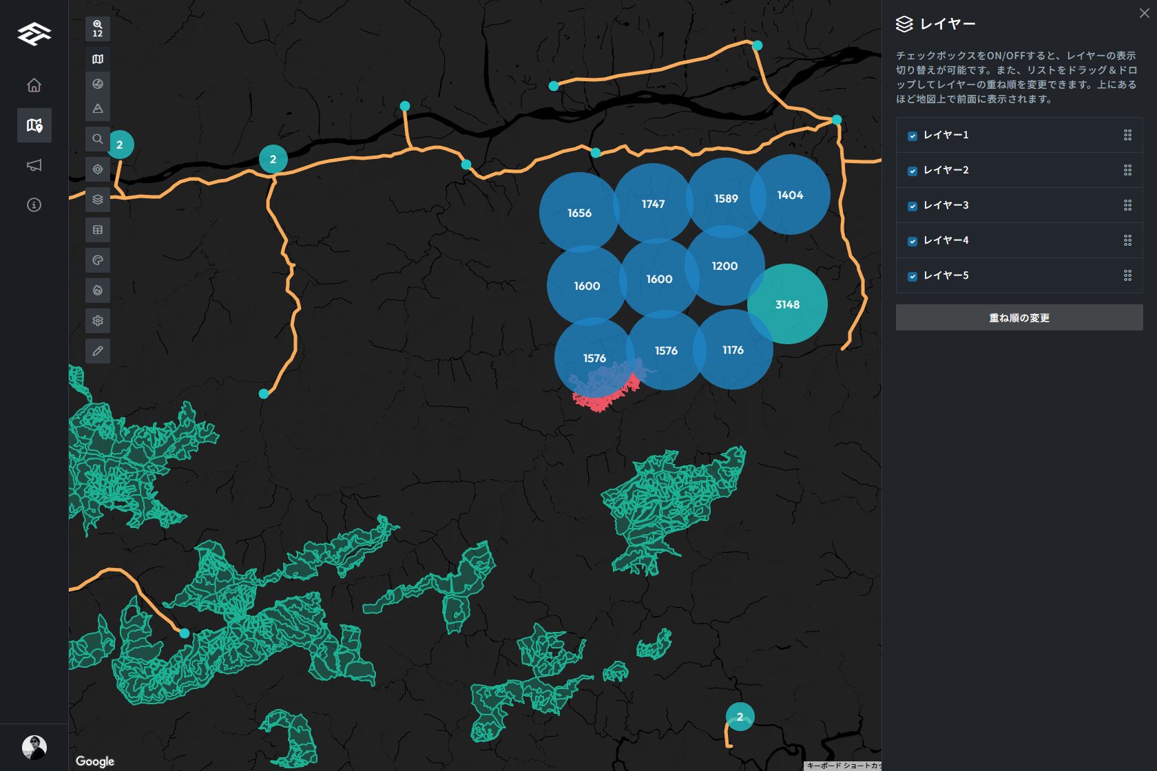
Task: Disable the レイヤー5 layer checkbox
Action: [913, 276]
